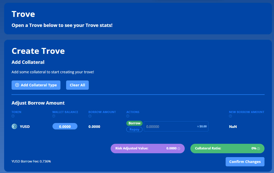Screen dimensions: 274x173
Task: Click the 'YUSD' token name text
Action: (25, 127)
